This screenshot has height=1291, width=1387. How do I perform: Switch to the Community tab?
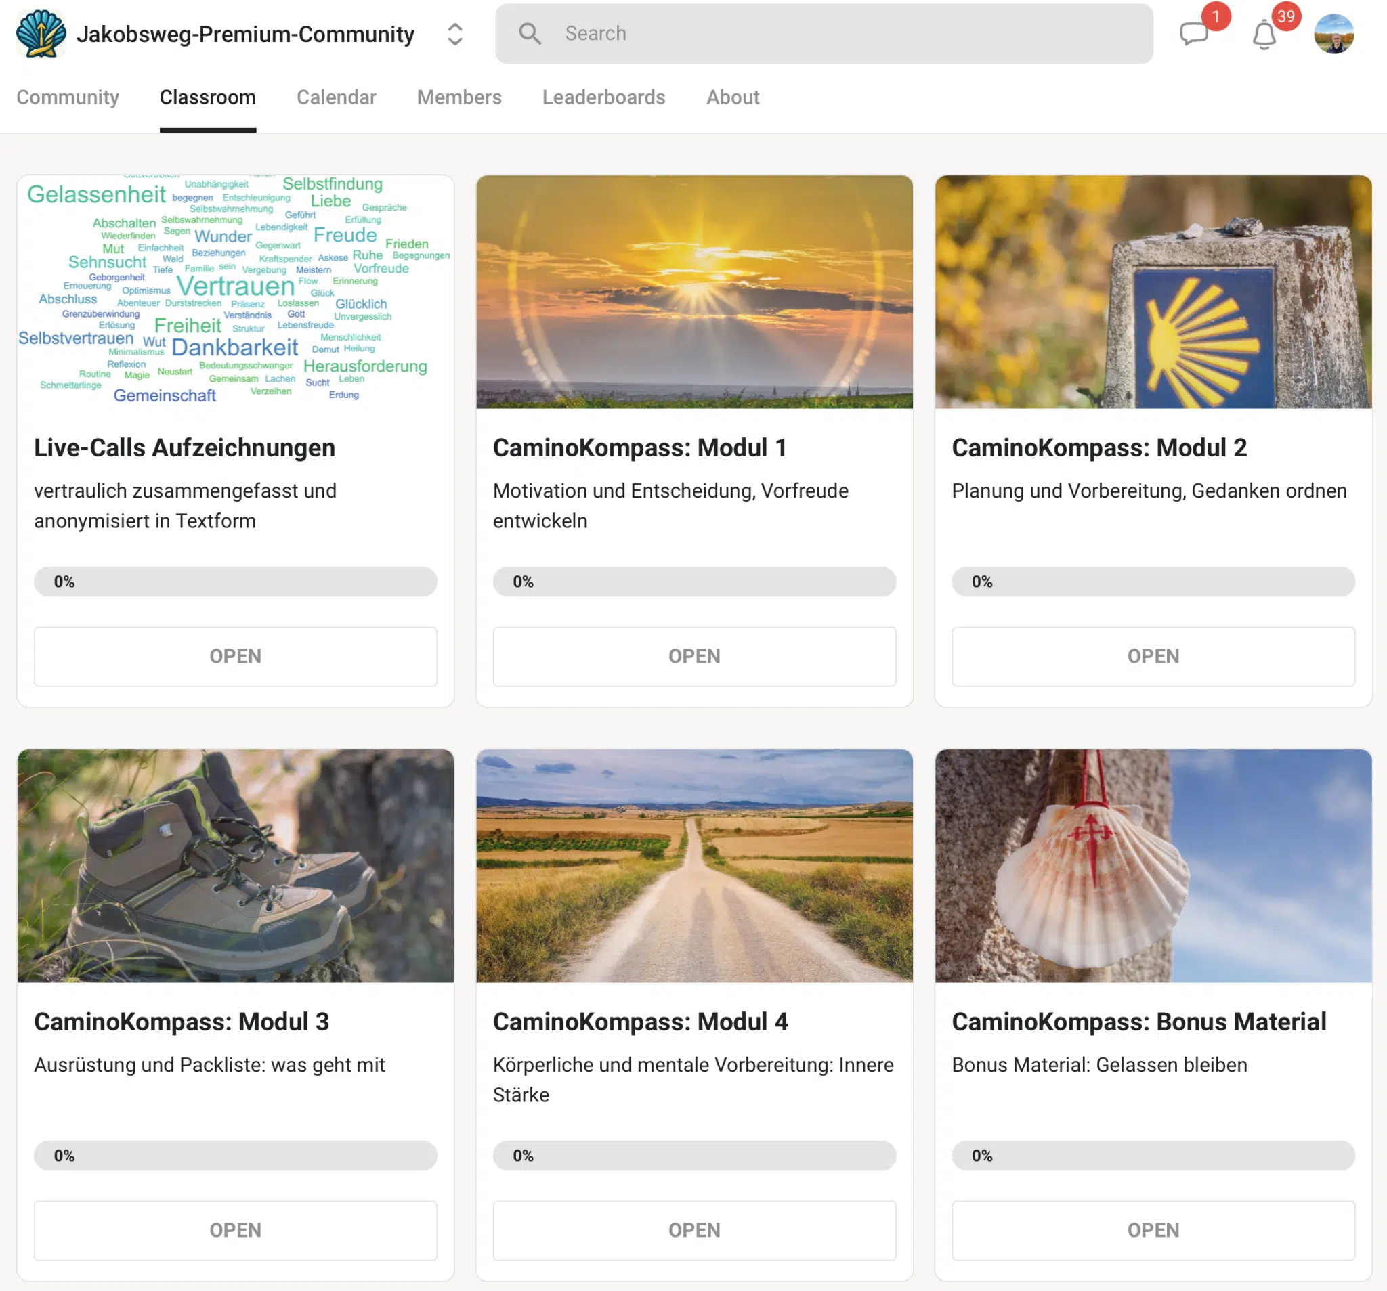(68, 97)
